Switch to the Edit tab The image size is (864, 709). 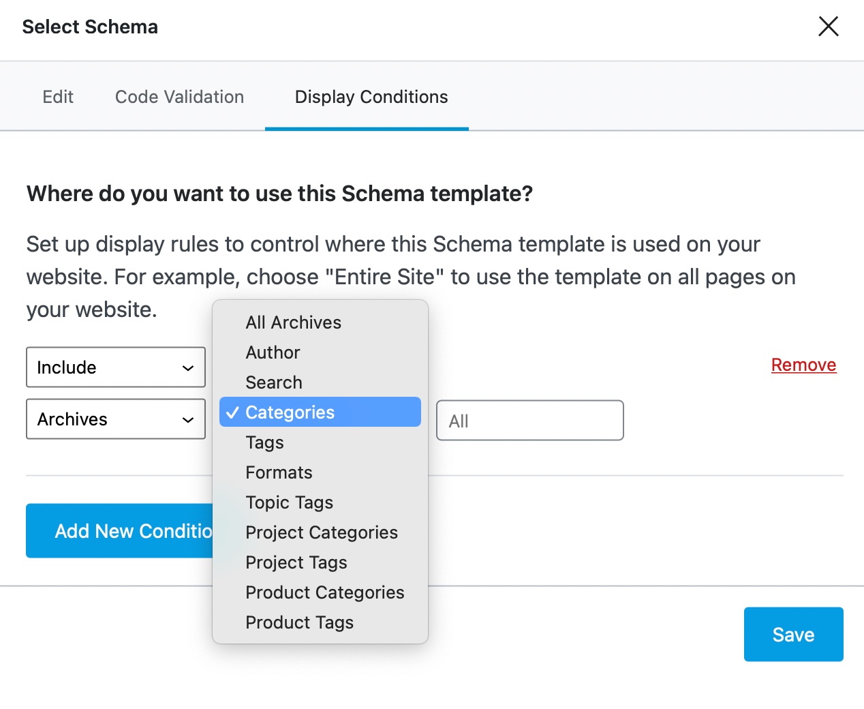57,96
